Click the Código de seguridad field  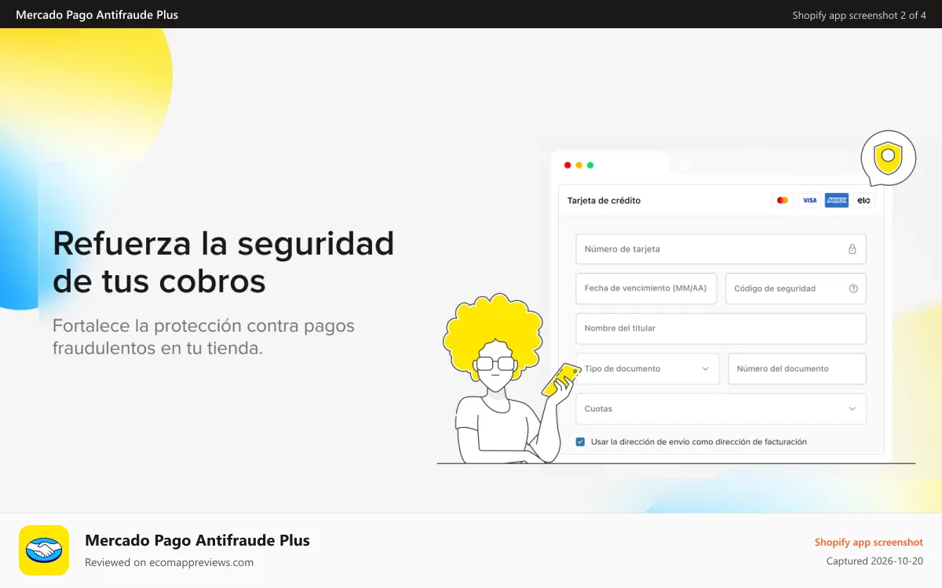796,289
